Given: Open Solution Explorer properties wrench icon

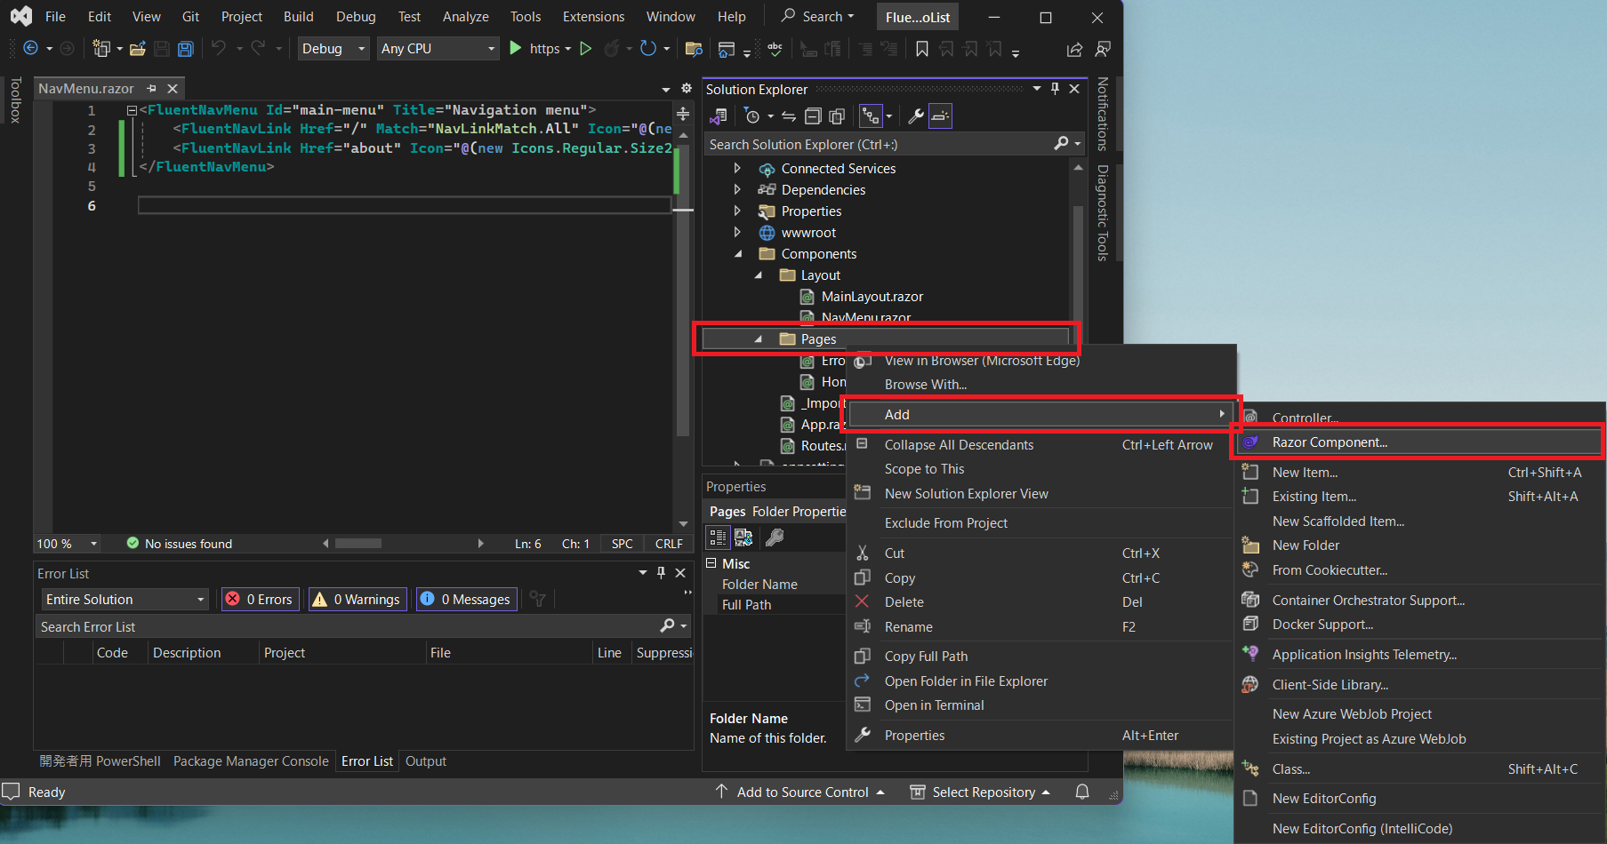Looking at the screenshot, I should 915,116.
